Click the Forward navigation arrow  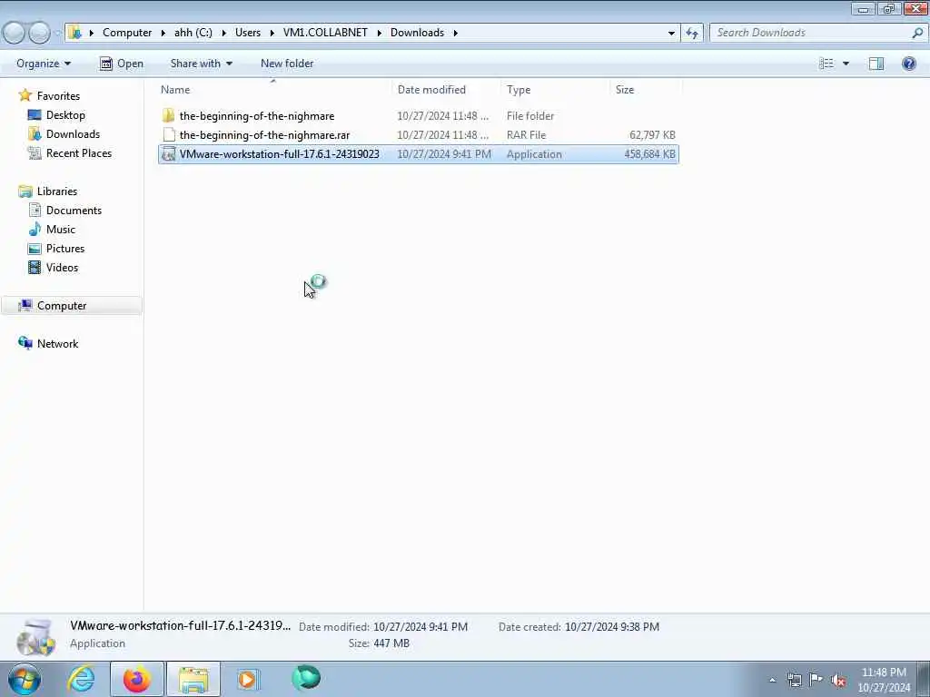coord(39,33)
